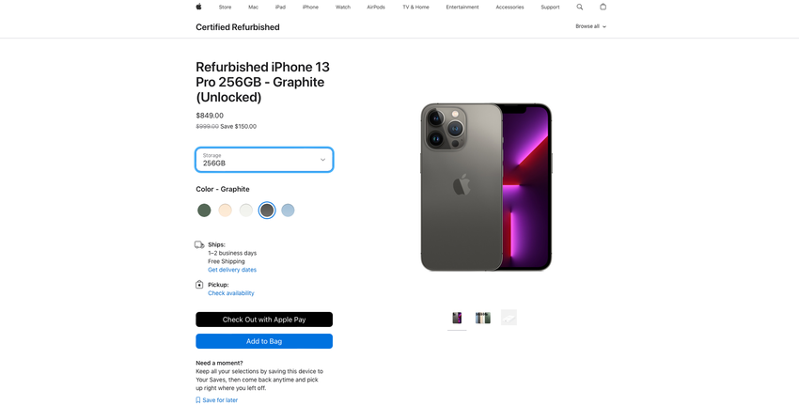Expand the Browse all menu
Screen dimensions: 799x406
pyautogui.click(x=590, y=26)
